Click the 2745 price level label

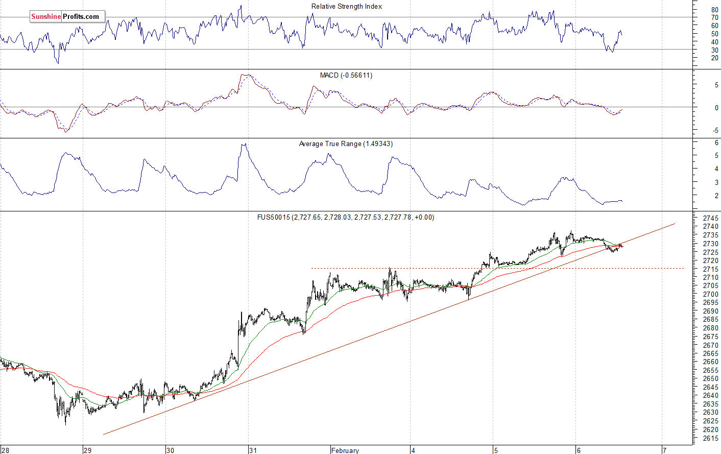point(711,218)
